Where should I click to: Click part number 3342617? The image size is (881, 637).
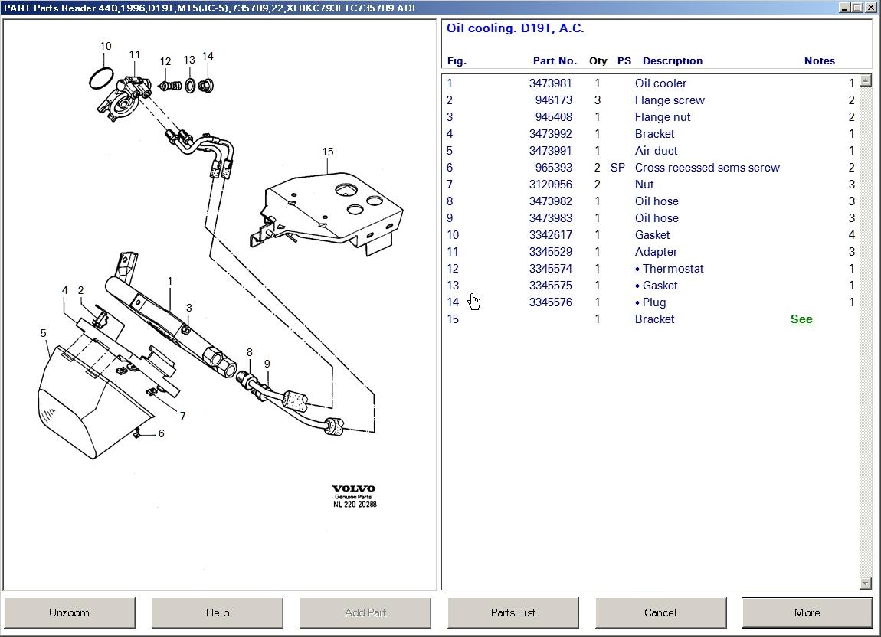pos(550,235)
